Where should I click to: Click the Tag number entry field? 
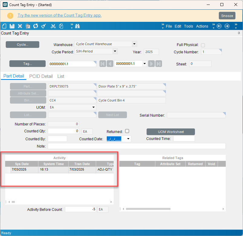(x=72, y=64)
